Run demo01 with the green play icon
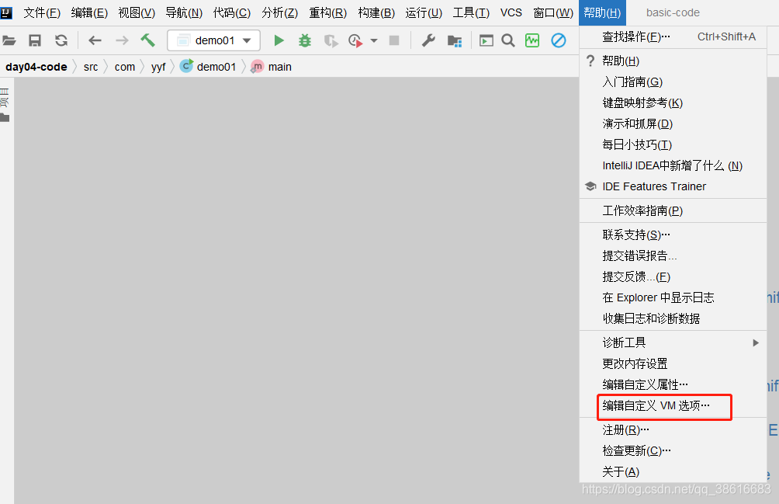This screenshot has height=504, width=779. tap(279, 40)
